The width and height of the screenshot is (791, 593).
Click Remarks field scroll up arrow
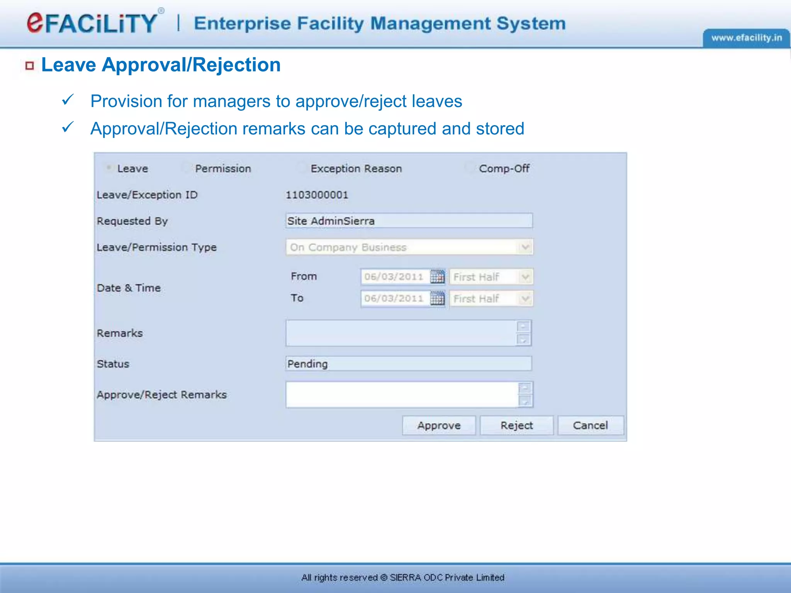(523, 326)
